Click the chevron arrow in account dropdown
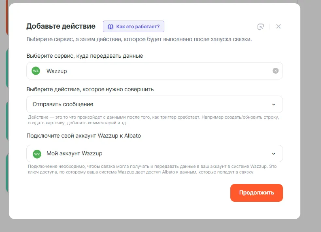321x232 pixels. coord(274,154)
